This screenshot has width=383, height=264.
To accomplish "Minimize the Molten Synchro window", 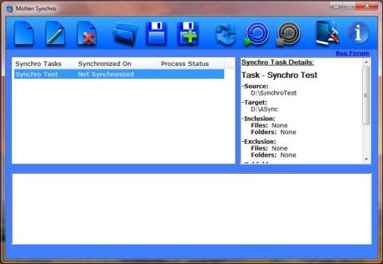I will pos(336,6).
